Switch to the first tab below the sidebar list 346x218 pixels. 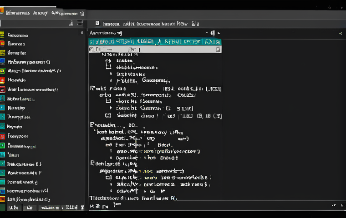tap(14, 208)
